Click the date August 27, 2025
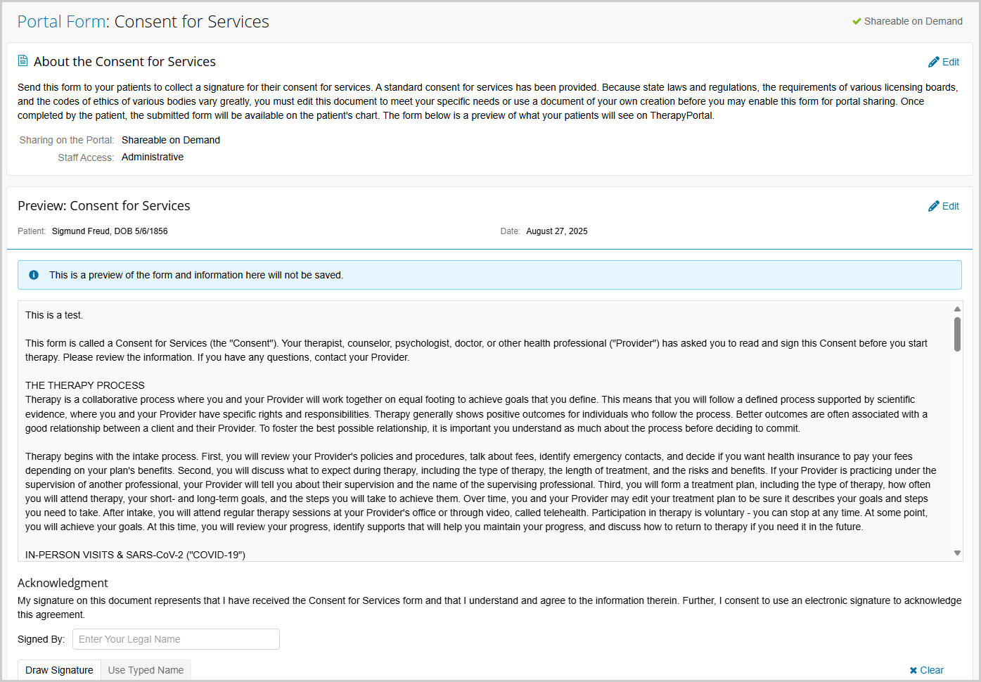The height and width of the screenshot is (682, 981). (x=556, y=231)
